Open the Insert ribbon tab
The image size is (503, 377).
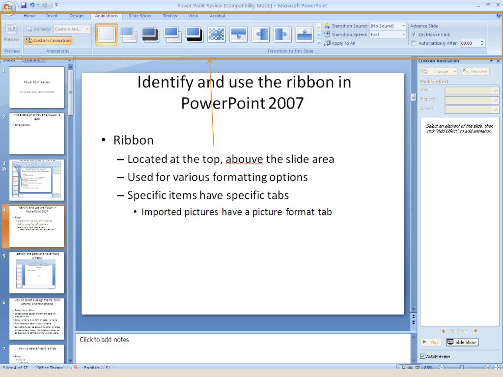click(52, 16)
